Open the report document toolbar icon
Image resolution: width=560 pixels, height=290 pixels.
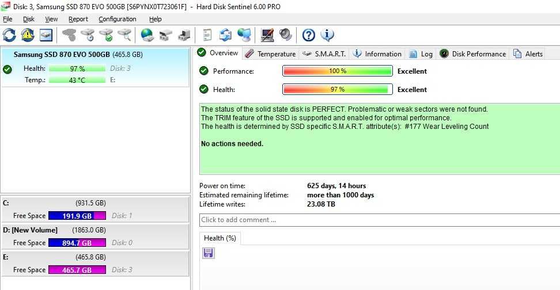click(207, 35)
